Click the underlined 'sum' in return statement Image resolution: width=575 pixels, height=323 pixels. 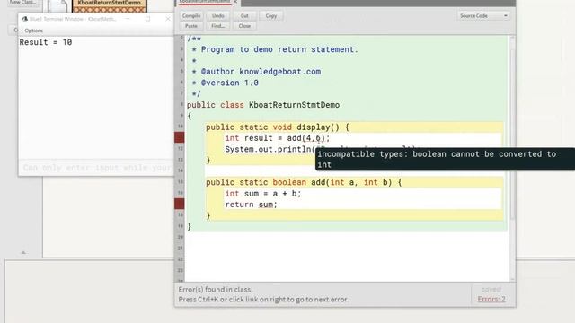tap(267, 205)
